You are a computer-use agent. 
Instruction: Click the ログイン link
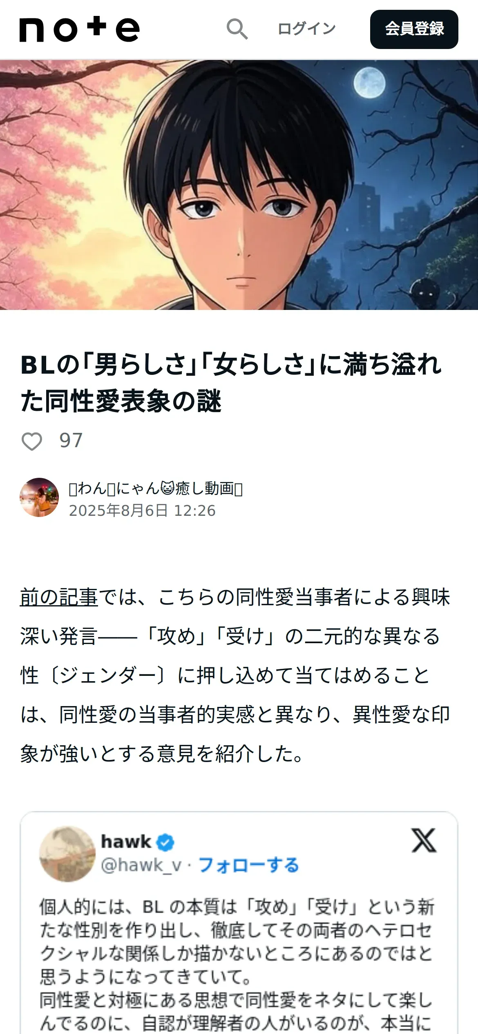coord(306,29)
